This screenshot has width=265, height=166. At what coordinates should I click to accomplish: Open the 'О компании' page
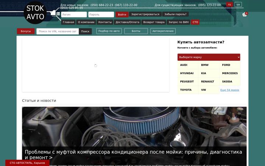86,22
